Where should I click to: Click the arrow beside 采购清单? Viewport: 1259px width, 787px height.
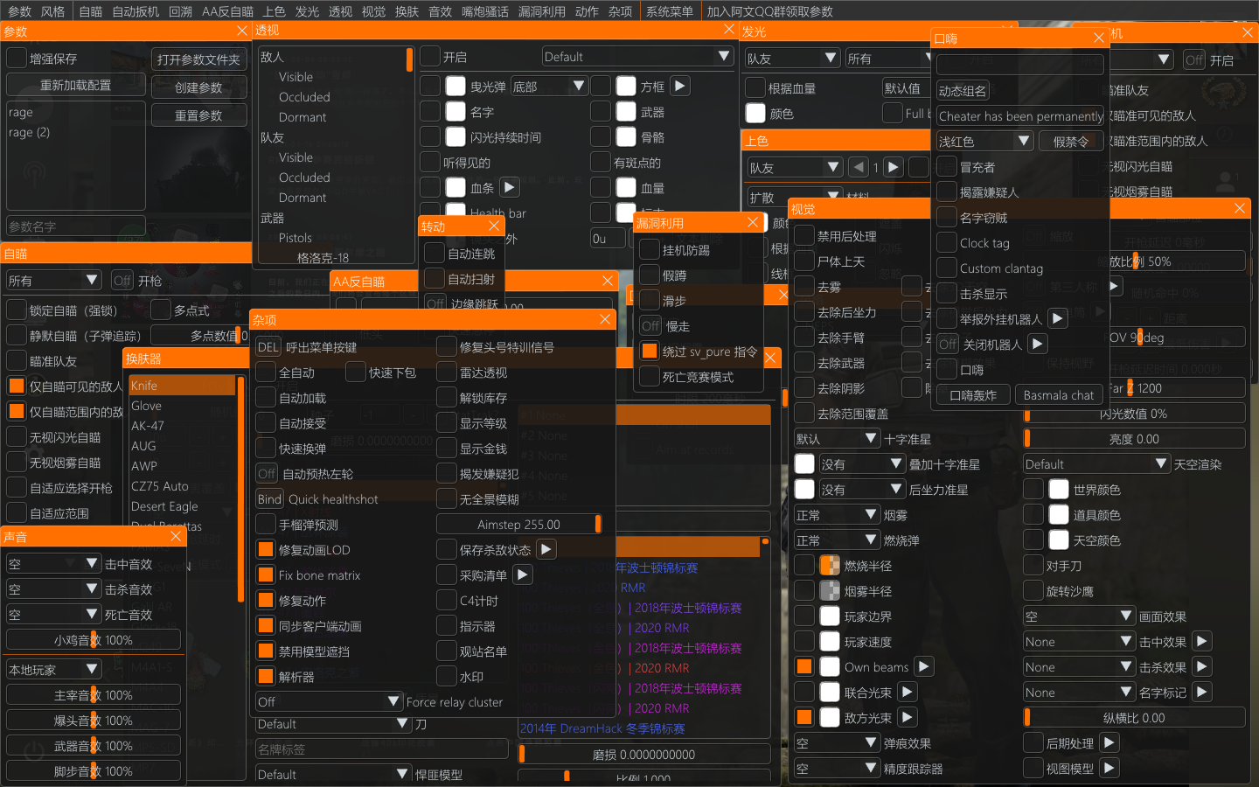pyautogui.click(x=522, y=575)
